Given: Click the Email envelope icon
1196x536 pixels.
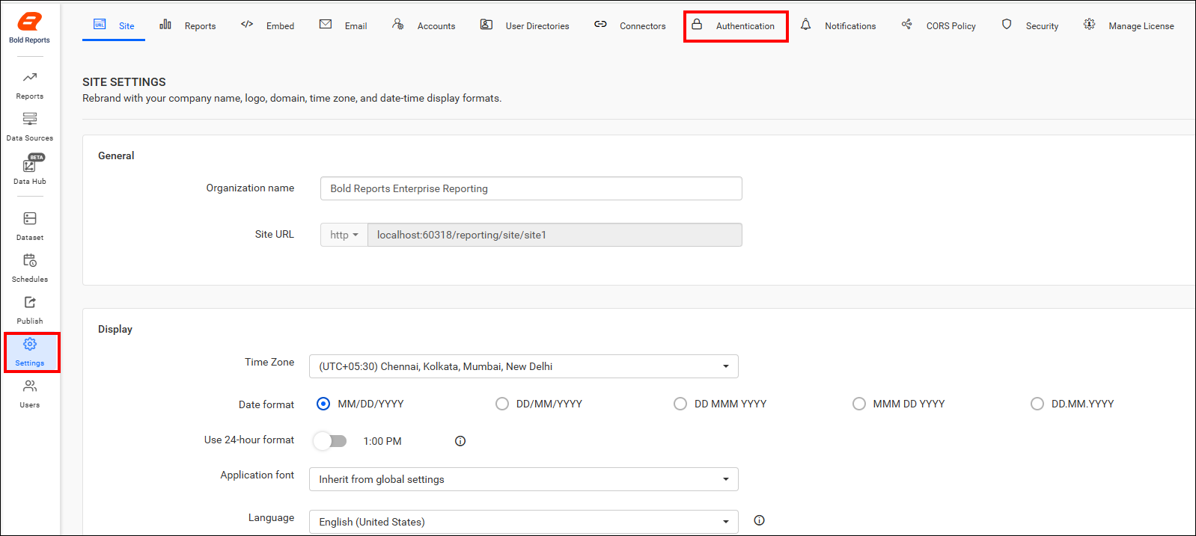Looking at the screenshot, I should click(x=326, y=25).
